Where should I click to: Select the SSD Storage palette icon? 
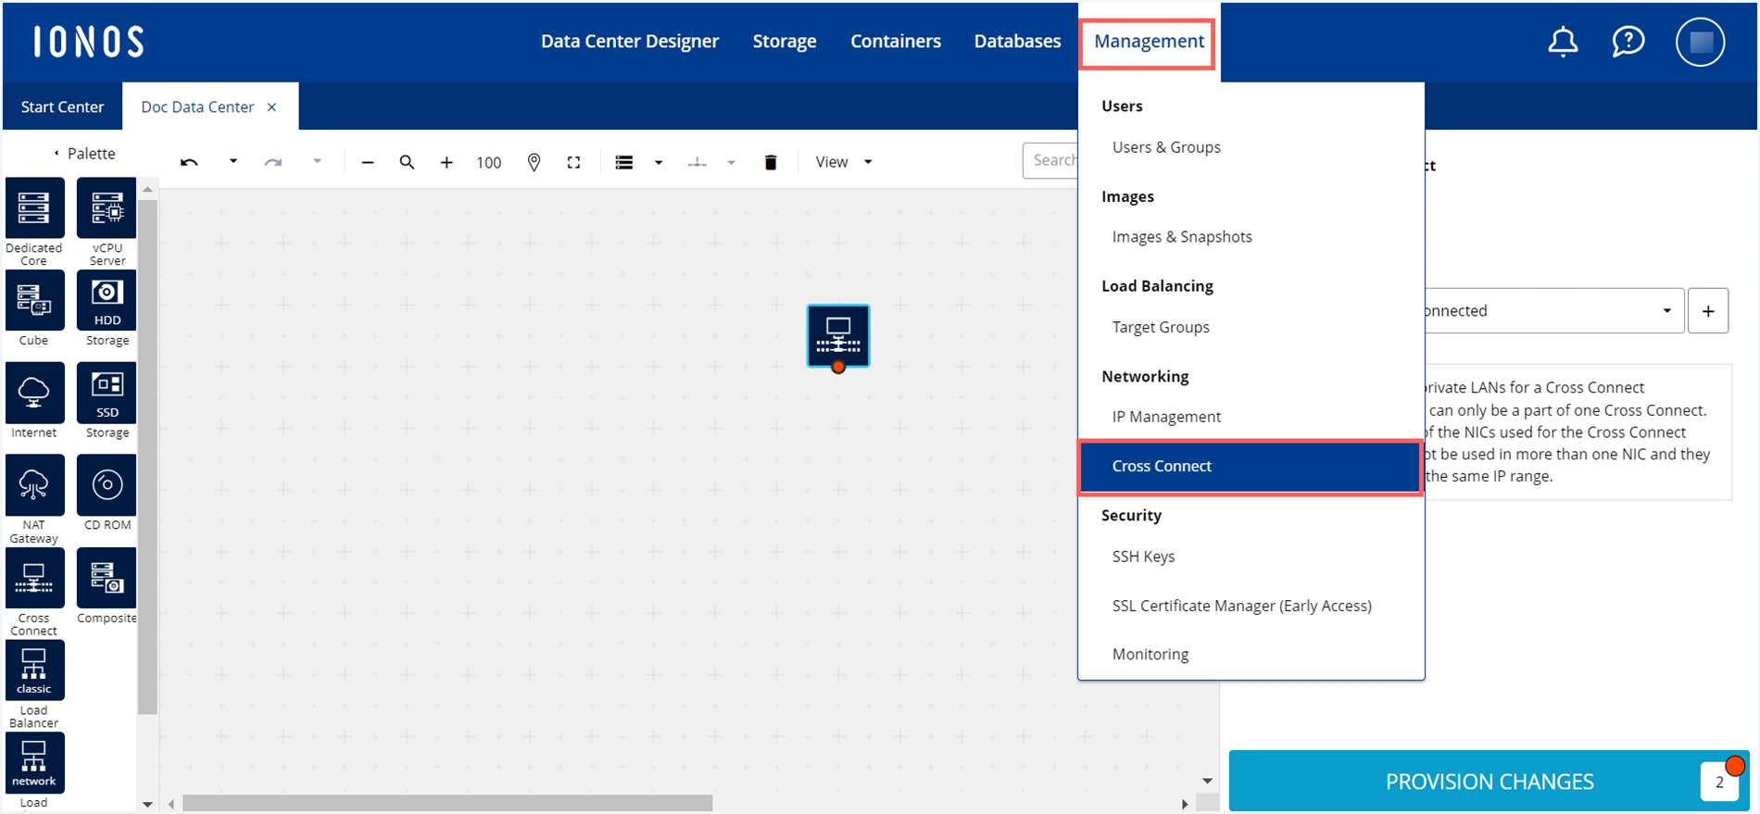[x=107, y=393]
